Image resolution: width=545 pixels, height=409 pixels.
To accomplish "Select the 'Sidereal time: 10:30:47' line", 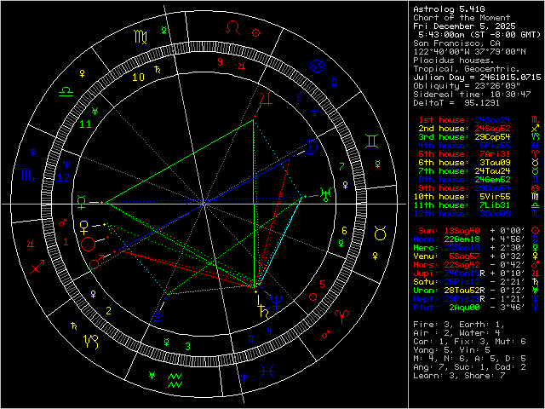I will pyautogui.click(x=472, y=95).
